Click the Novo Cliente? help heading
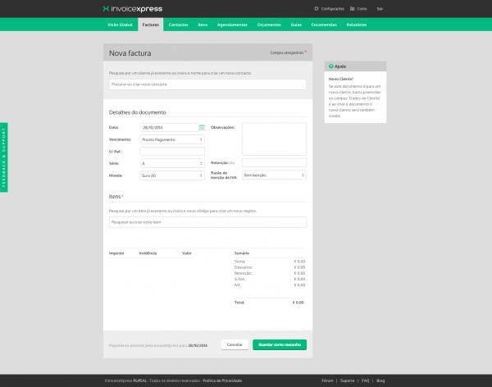The height and width of the screenshot is (387, 492). (341, 79)
